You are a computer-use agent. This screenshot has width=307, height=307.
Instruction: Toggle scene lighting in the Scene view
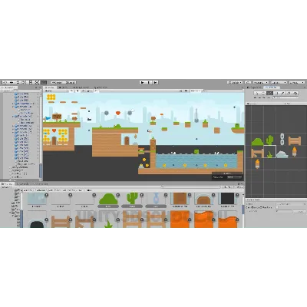[78, 91]
